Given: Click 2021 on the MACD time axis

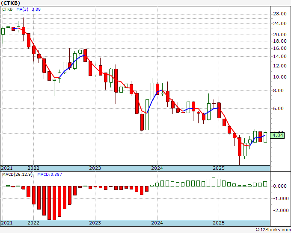Looking at the screenshot, I should tap(7, 223).
